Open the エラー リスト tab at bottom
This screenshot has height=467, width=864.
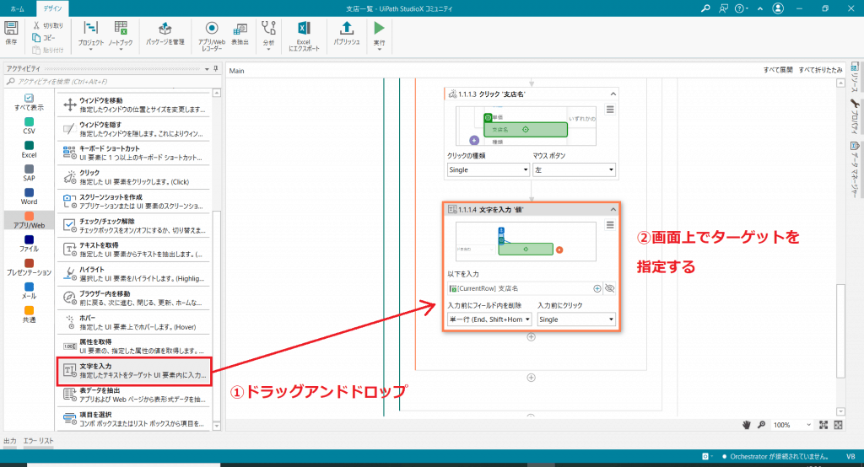coord(40,441)
